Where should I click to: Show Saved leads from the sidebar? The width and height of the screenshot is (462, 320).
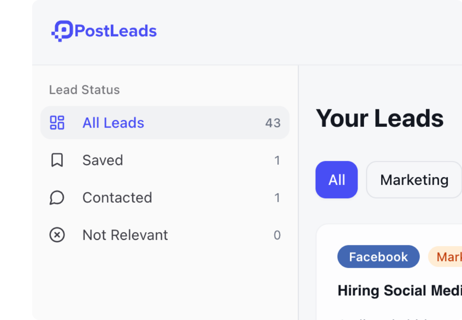pyautogui.click(x=103, y=160)
